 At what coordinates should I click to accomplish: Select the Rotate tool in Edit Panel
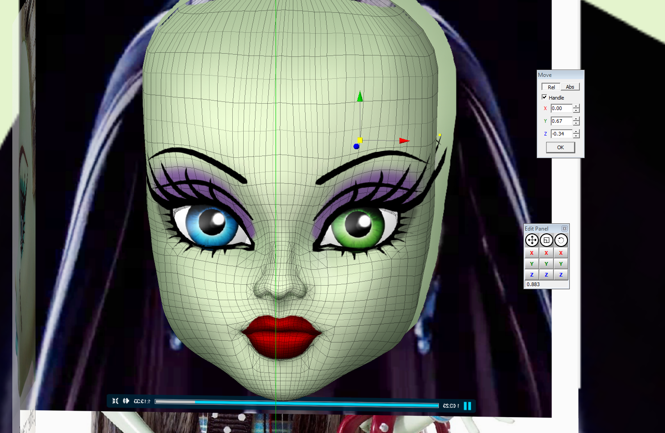(x=561, y=240)
